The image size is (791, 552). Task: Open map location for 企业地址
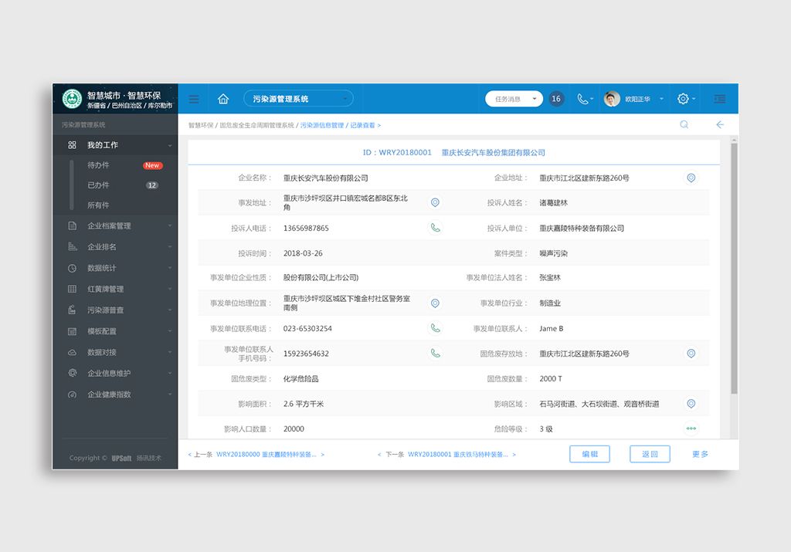691,178
